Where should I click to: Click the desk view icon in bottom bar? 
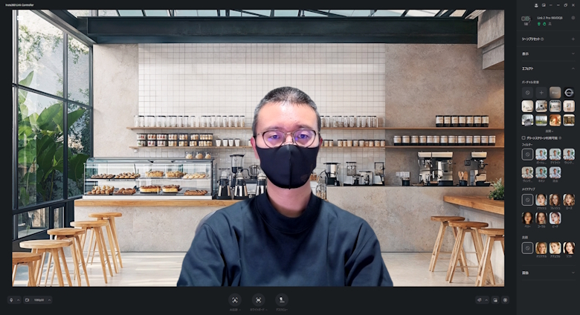282,300
